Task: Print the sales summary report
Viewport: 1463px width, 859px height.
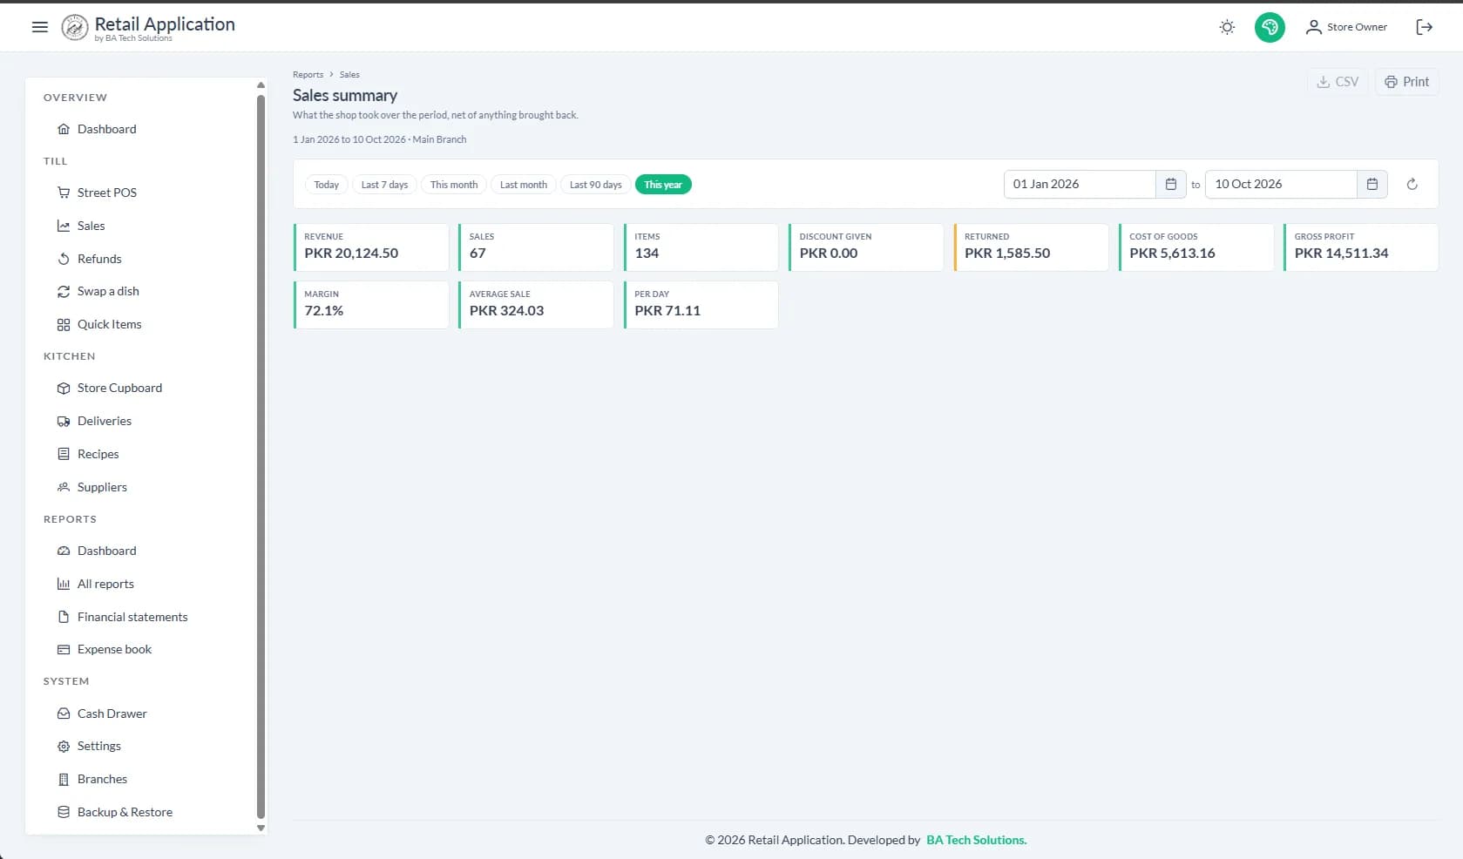Action: [x=1407, y=82]
